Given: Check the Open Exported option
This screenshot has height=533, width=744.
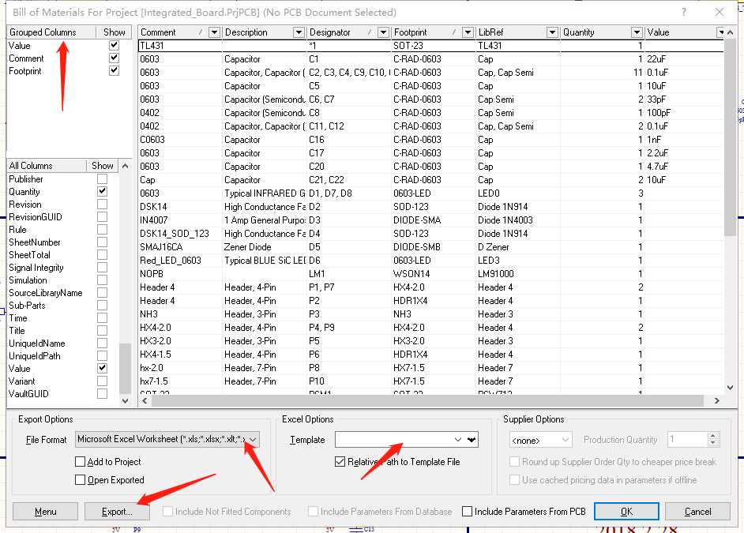Looking at the screenshot, I should [x=81, y=479].
